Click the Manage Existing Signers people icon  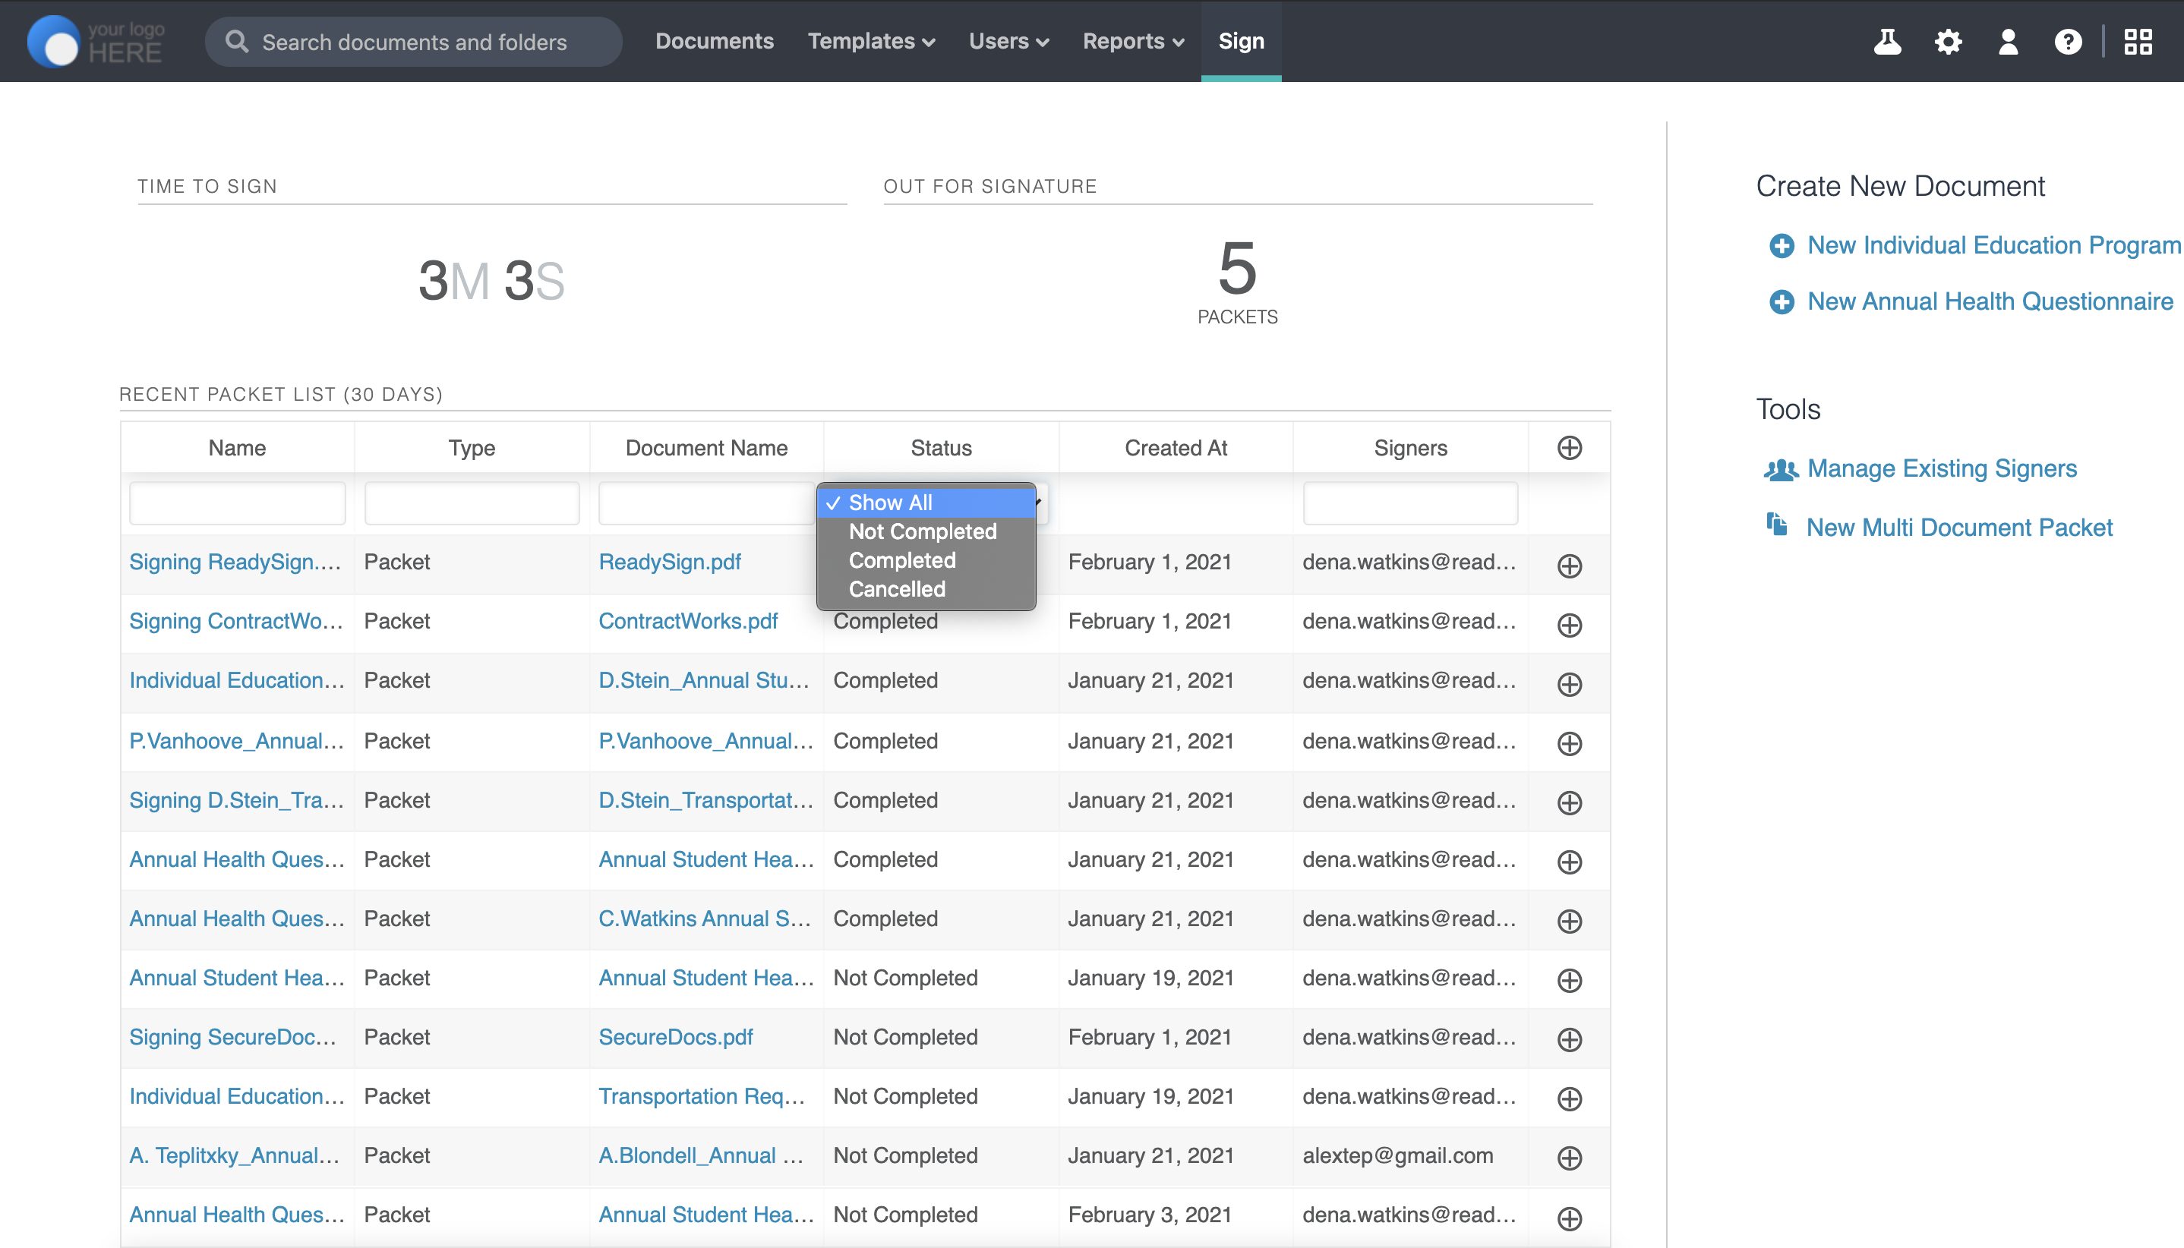click(x=1780, y=469)
